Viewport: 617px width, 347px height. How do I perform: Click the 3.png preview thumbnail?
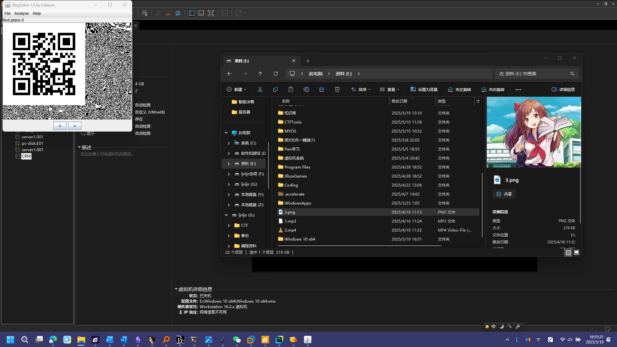pyautogui.click(x=534, y=132)
